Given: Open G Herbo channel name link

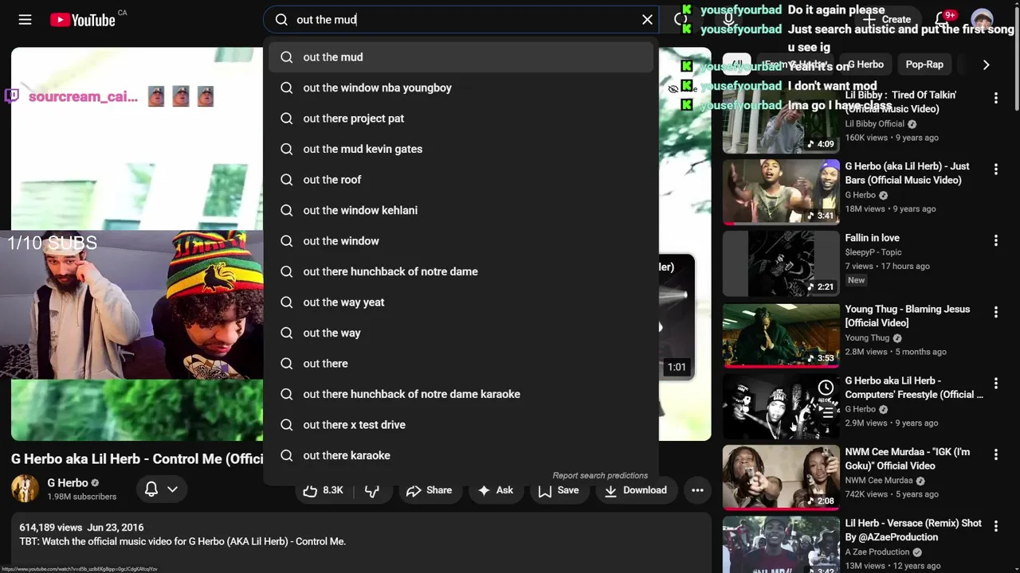Looking at the screenshot, I should click(x=68, y=483).
